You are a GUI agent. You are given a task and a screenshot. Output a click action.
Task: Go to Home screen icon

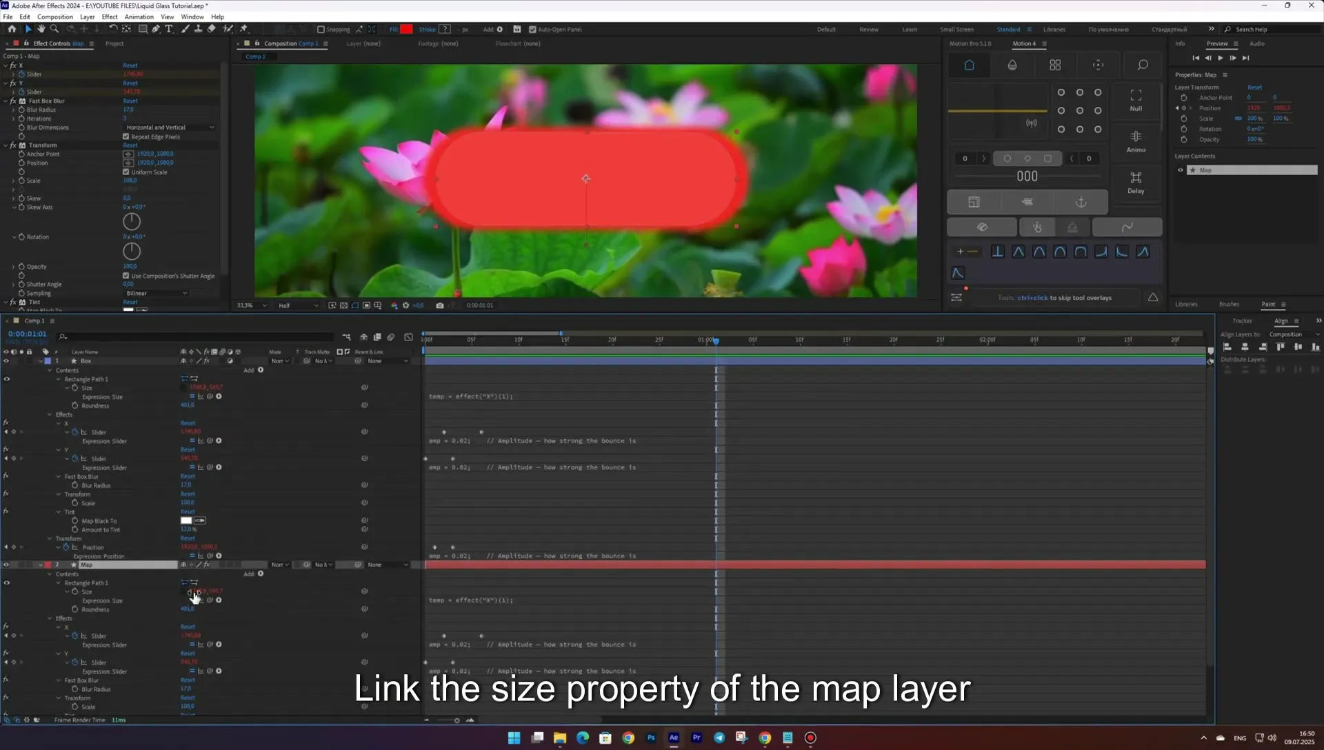coord(12,29)
